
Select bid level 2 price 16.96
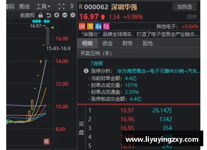[127, 119]
